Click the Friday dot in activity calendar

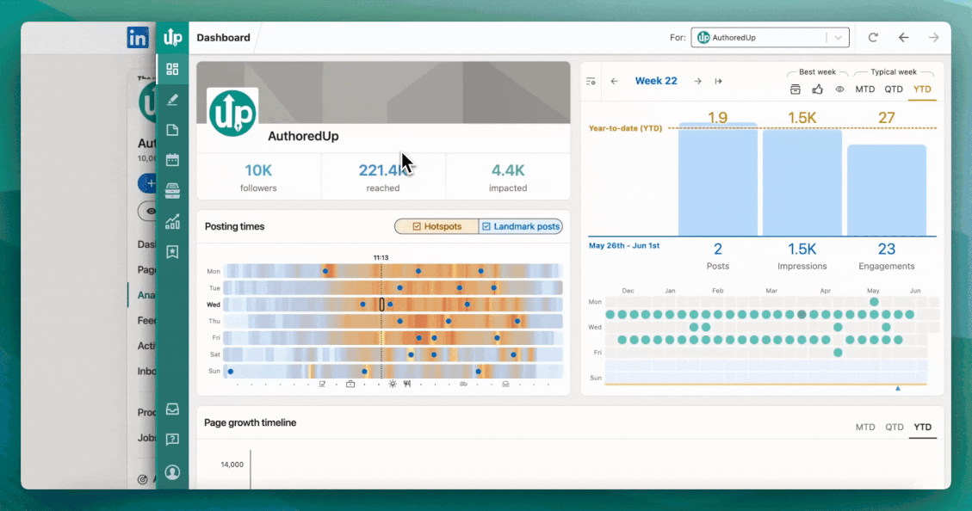point(838,353)
